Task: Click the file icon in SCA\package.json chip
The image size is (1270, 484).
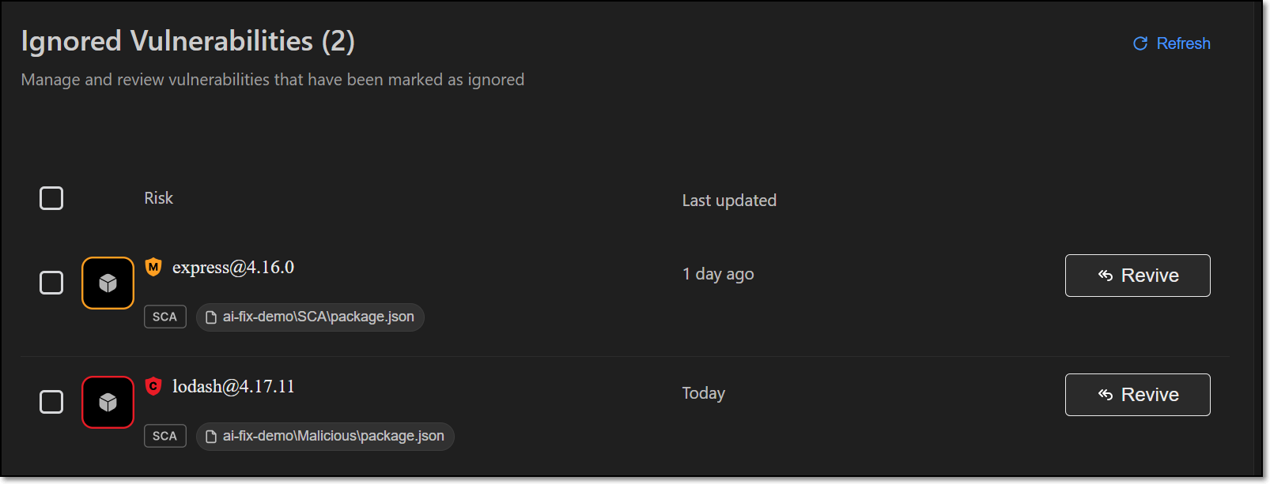Action: (211, 317)
